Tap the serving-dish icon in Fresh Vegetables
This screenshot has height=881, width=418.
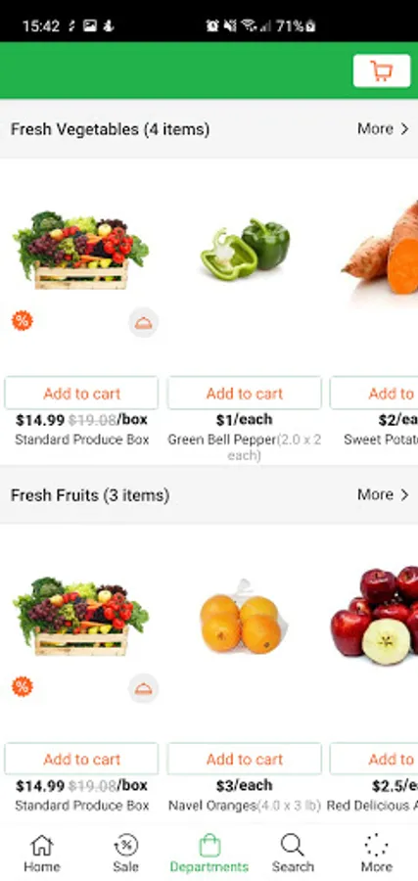pyautogui.click(x=143, y=322)
